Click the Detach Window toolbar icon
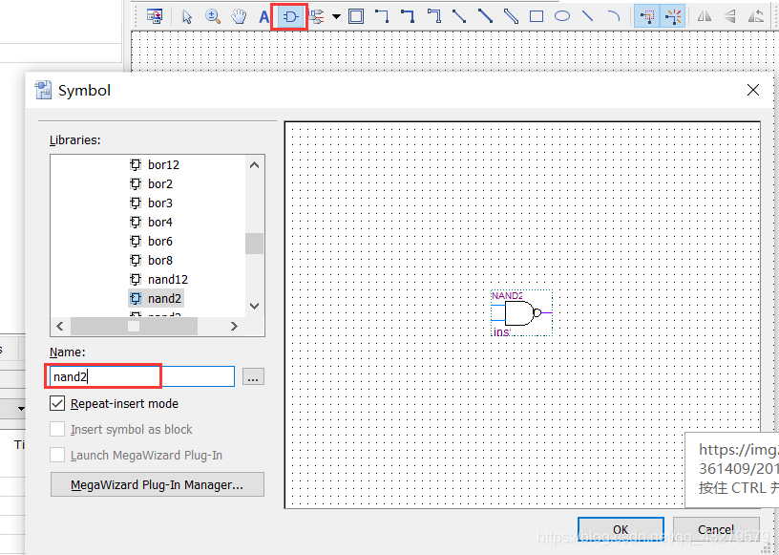 pyautogui.click(x=155, y=16)
